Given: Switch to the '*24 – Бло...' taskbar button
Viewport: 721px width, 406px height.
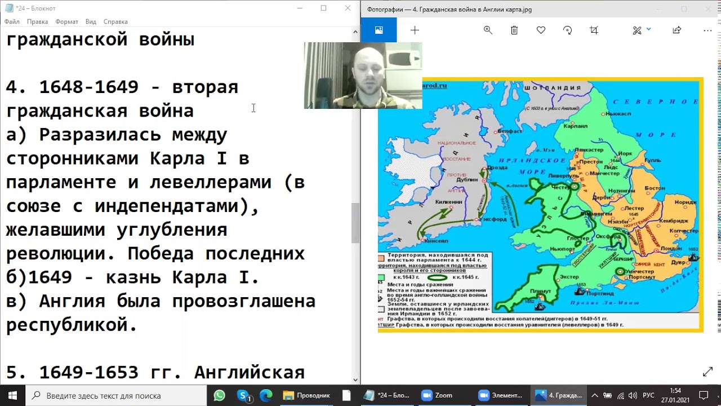Looking at the screenshot, I should [x=387, y=395].
